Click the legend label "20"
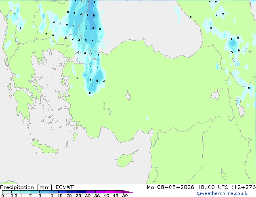Viewport: 256px width, 197px height. pos(69,195)
